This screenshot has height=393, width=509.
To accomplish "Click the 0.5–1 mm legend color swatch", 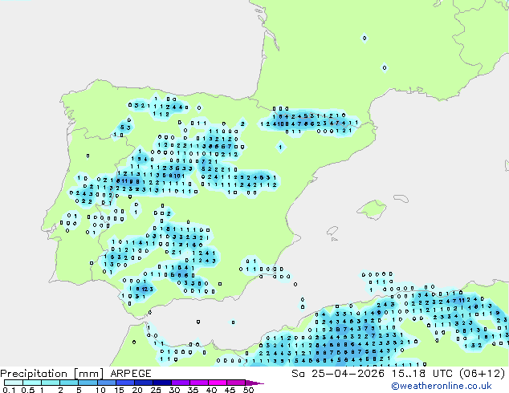I will pos(32,383).
